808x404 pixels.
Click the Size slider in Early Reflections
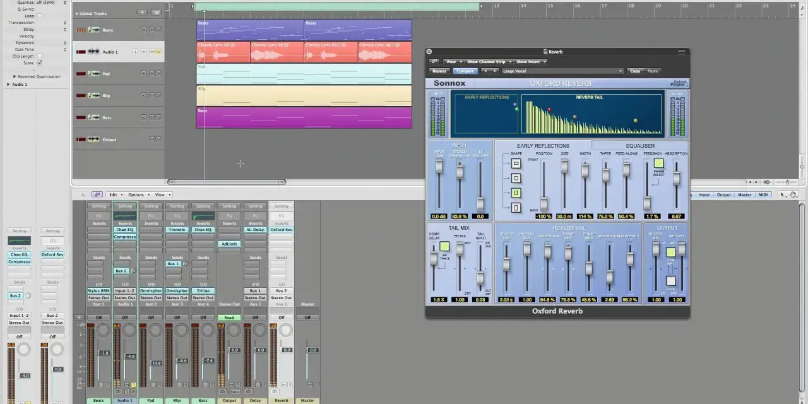(564, 166)
